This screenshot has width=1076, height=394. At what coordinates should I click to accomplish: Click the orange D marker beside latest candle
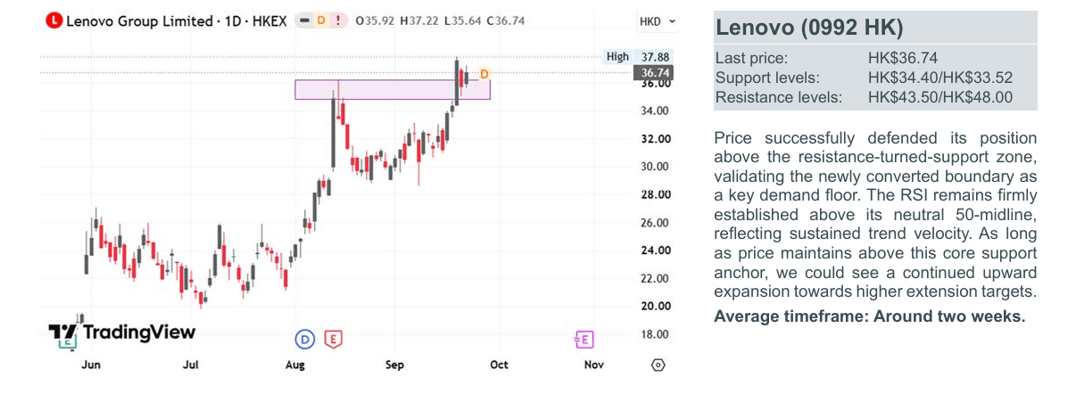(484, 74)
